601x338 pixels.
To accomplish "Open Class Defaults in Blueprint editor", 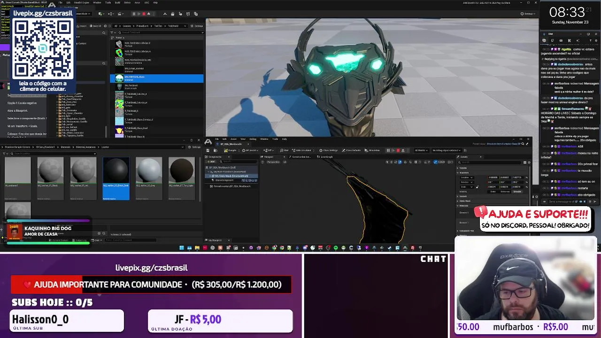I will point(351,150).
